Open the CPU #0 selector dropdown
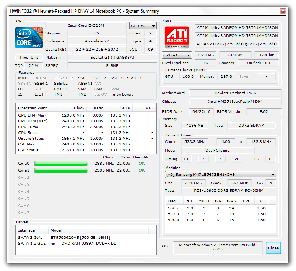 [x=143, y=26]
